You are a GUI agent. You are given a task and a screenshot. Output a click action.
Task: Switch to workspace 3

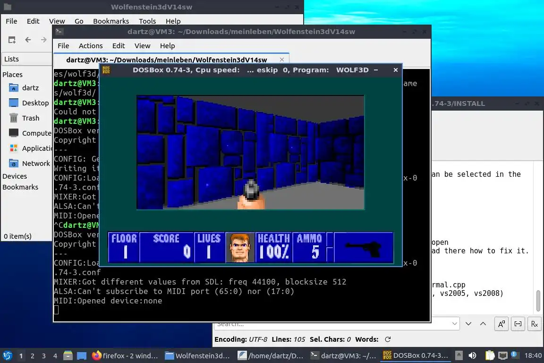point(44,356)
